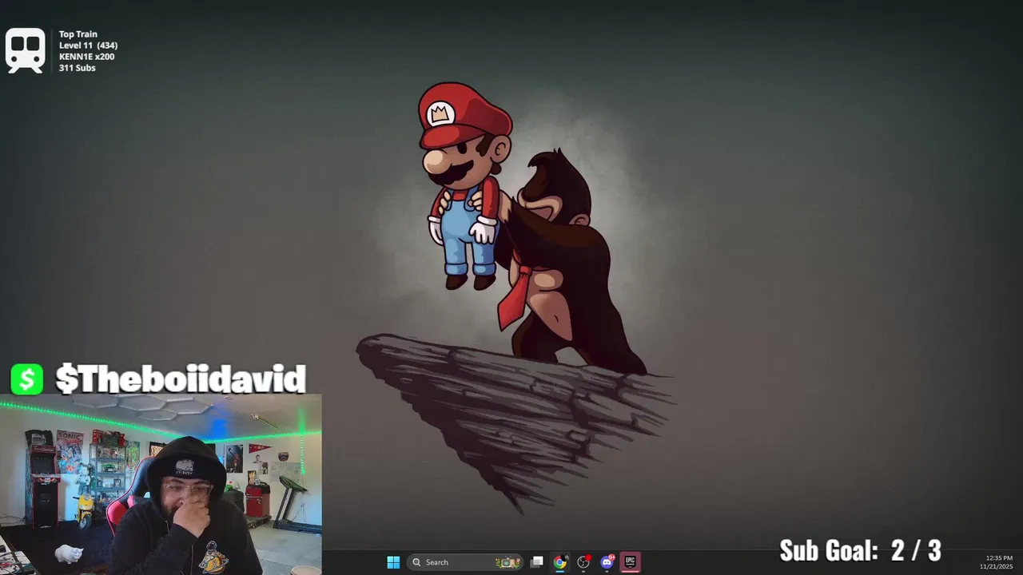This screenshot has width=1023, height=575.
Task: Click the KENN1E x200 text
Action: click(86, 57)
